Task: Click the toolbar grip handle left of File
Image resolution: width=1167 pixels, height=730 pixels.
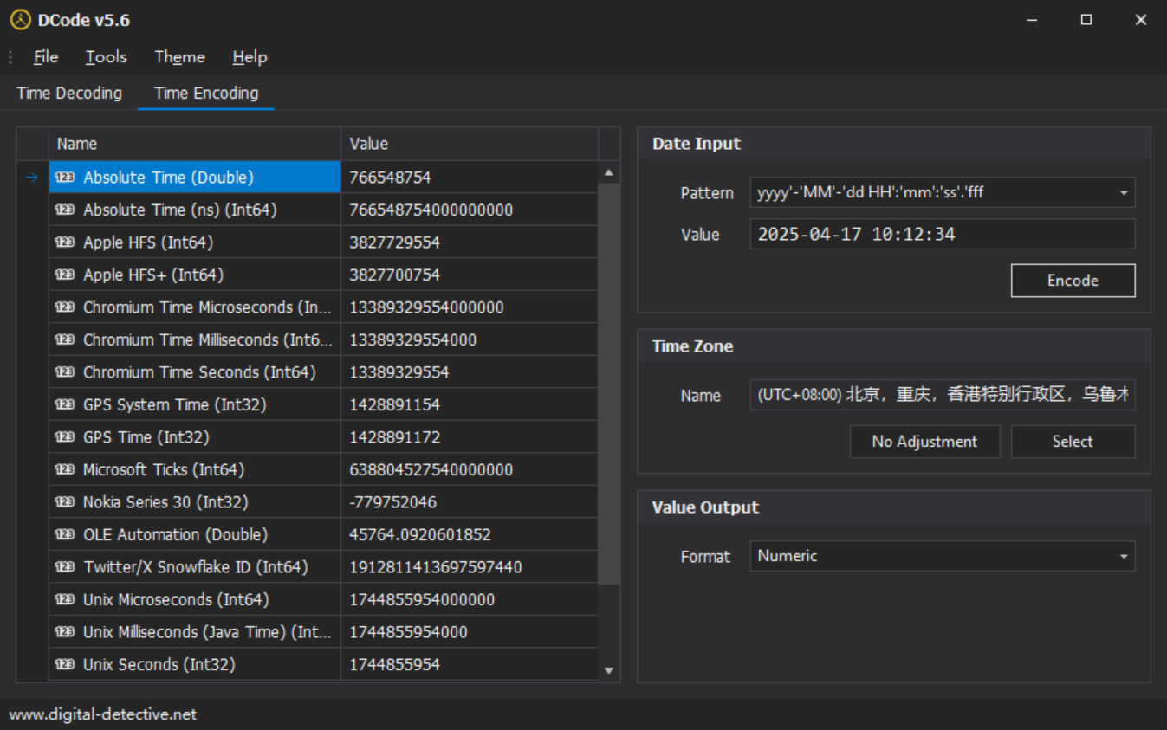Action: (10, 57)
